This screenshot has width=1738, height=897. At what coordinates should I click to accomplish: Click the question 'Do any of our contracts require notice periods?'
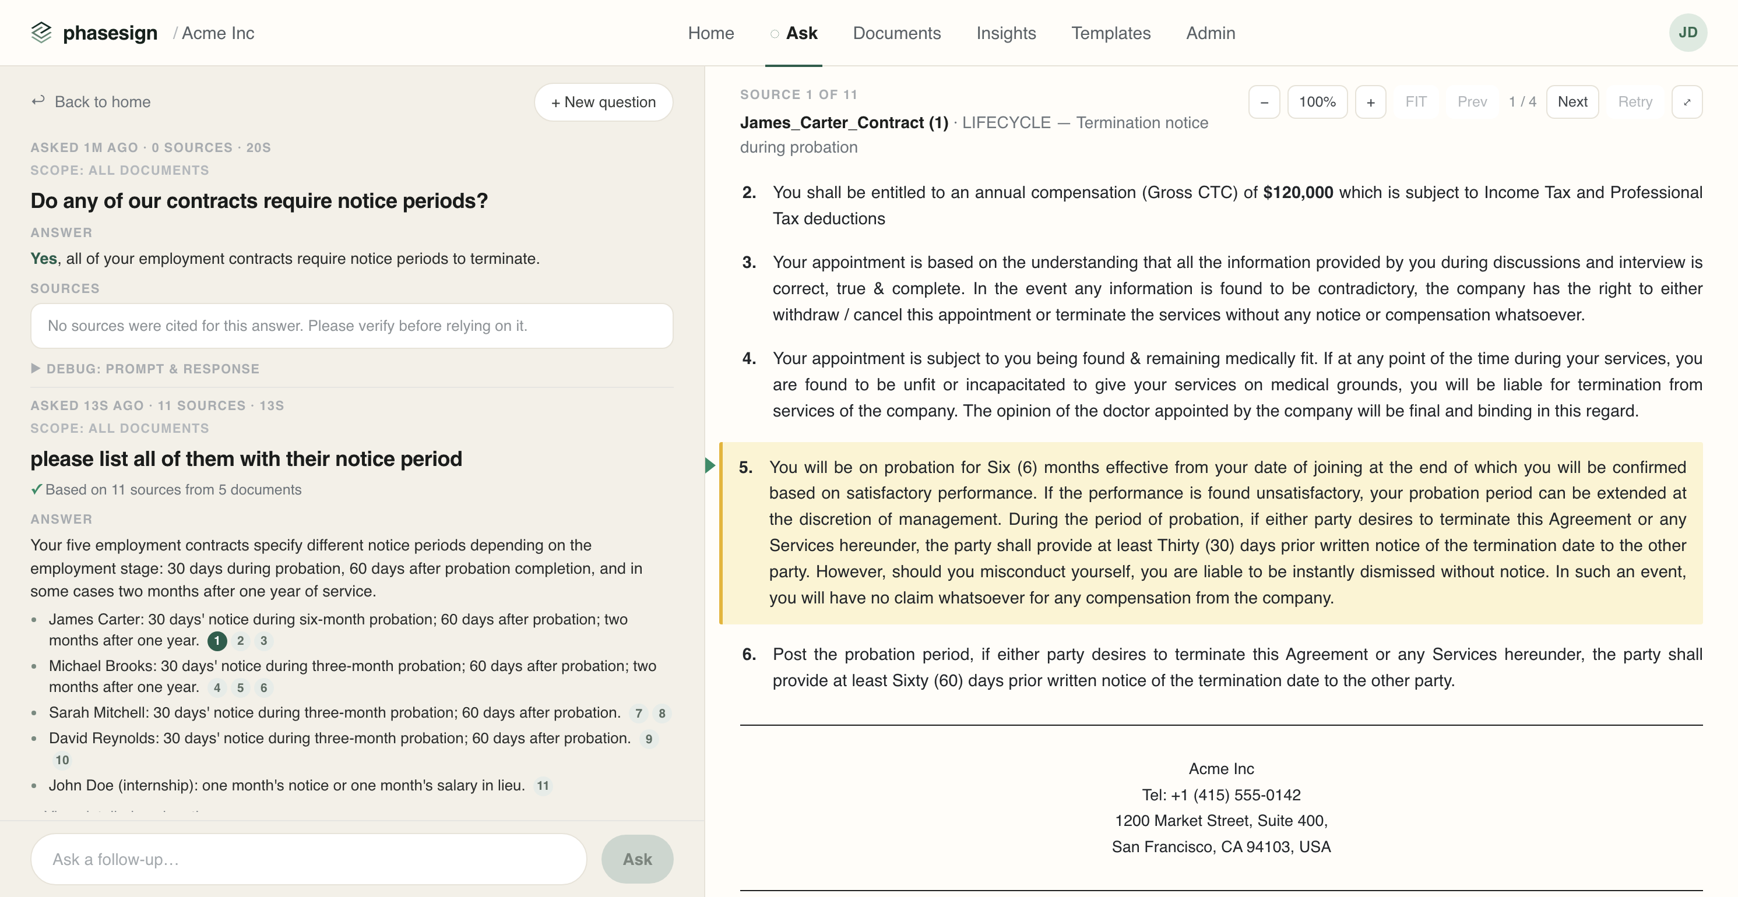[x=259, y=201]
